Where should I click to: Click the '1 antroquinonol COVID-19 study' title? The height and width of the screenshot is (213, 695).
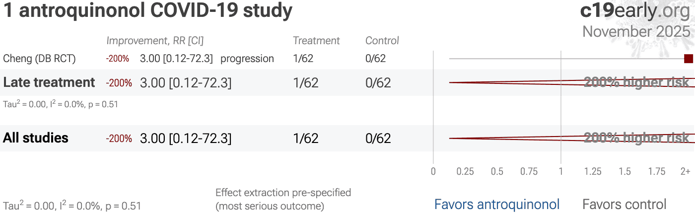click(x=147, y=11)
